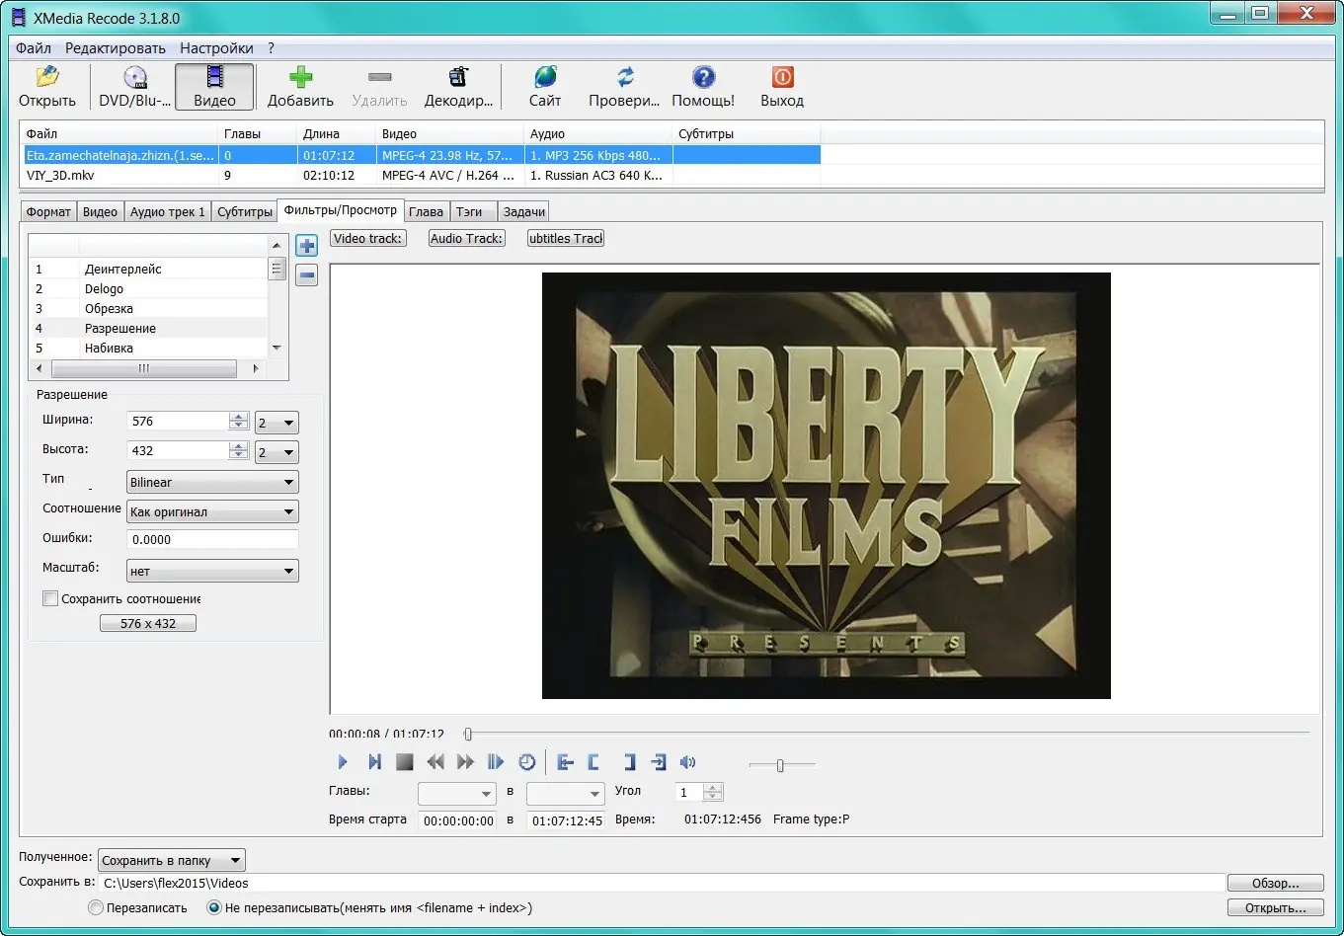The image size is (1344, 936).
Task: Select the Не перезаписывать radio button
Action: point(213,907)
